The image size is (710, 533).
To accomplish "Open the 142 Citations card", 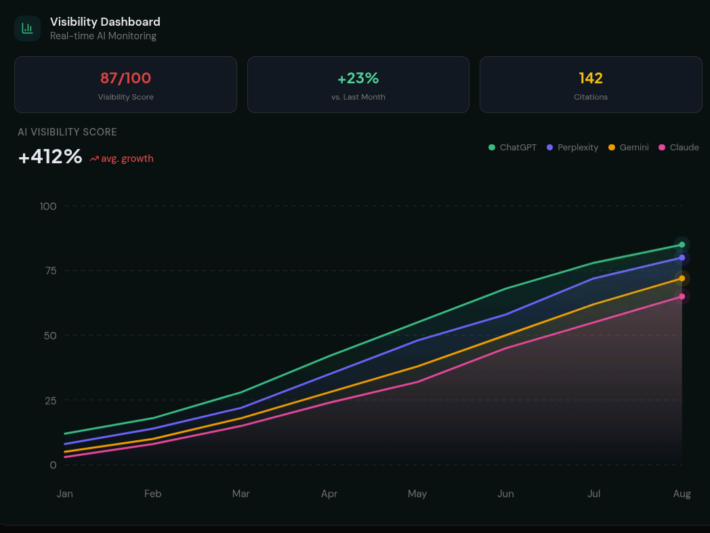I will coord(591,85).
